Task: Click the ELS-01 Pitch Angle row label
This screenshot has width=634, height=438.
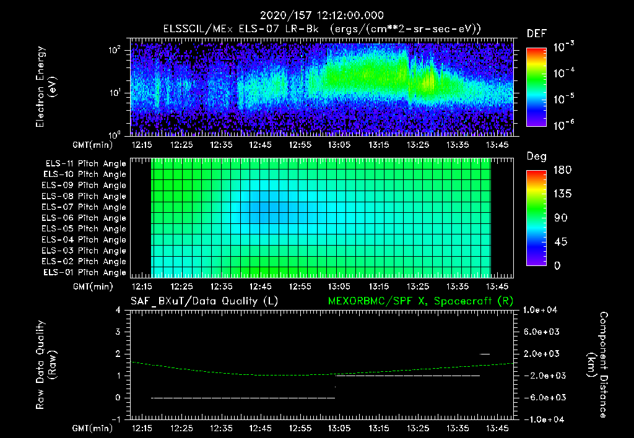Action: click(x=85, y=272)
